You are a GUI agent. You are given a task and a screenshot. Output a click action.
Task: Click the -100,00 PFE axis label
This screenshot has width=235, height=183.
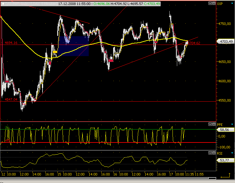tap(224, 147)
